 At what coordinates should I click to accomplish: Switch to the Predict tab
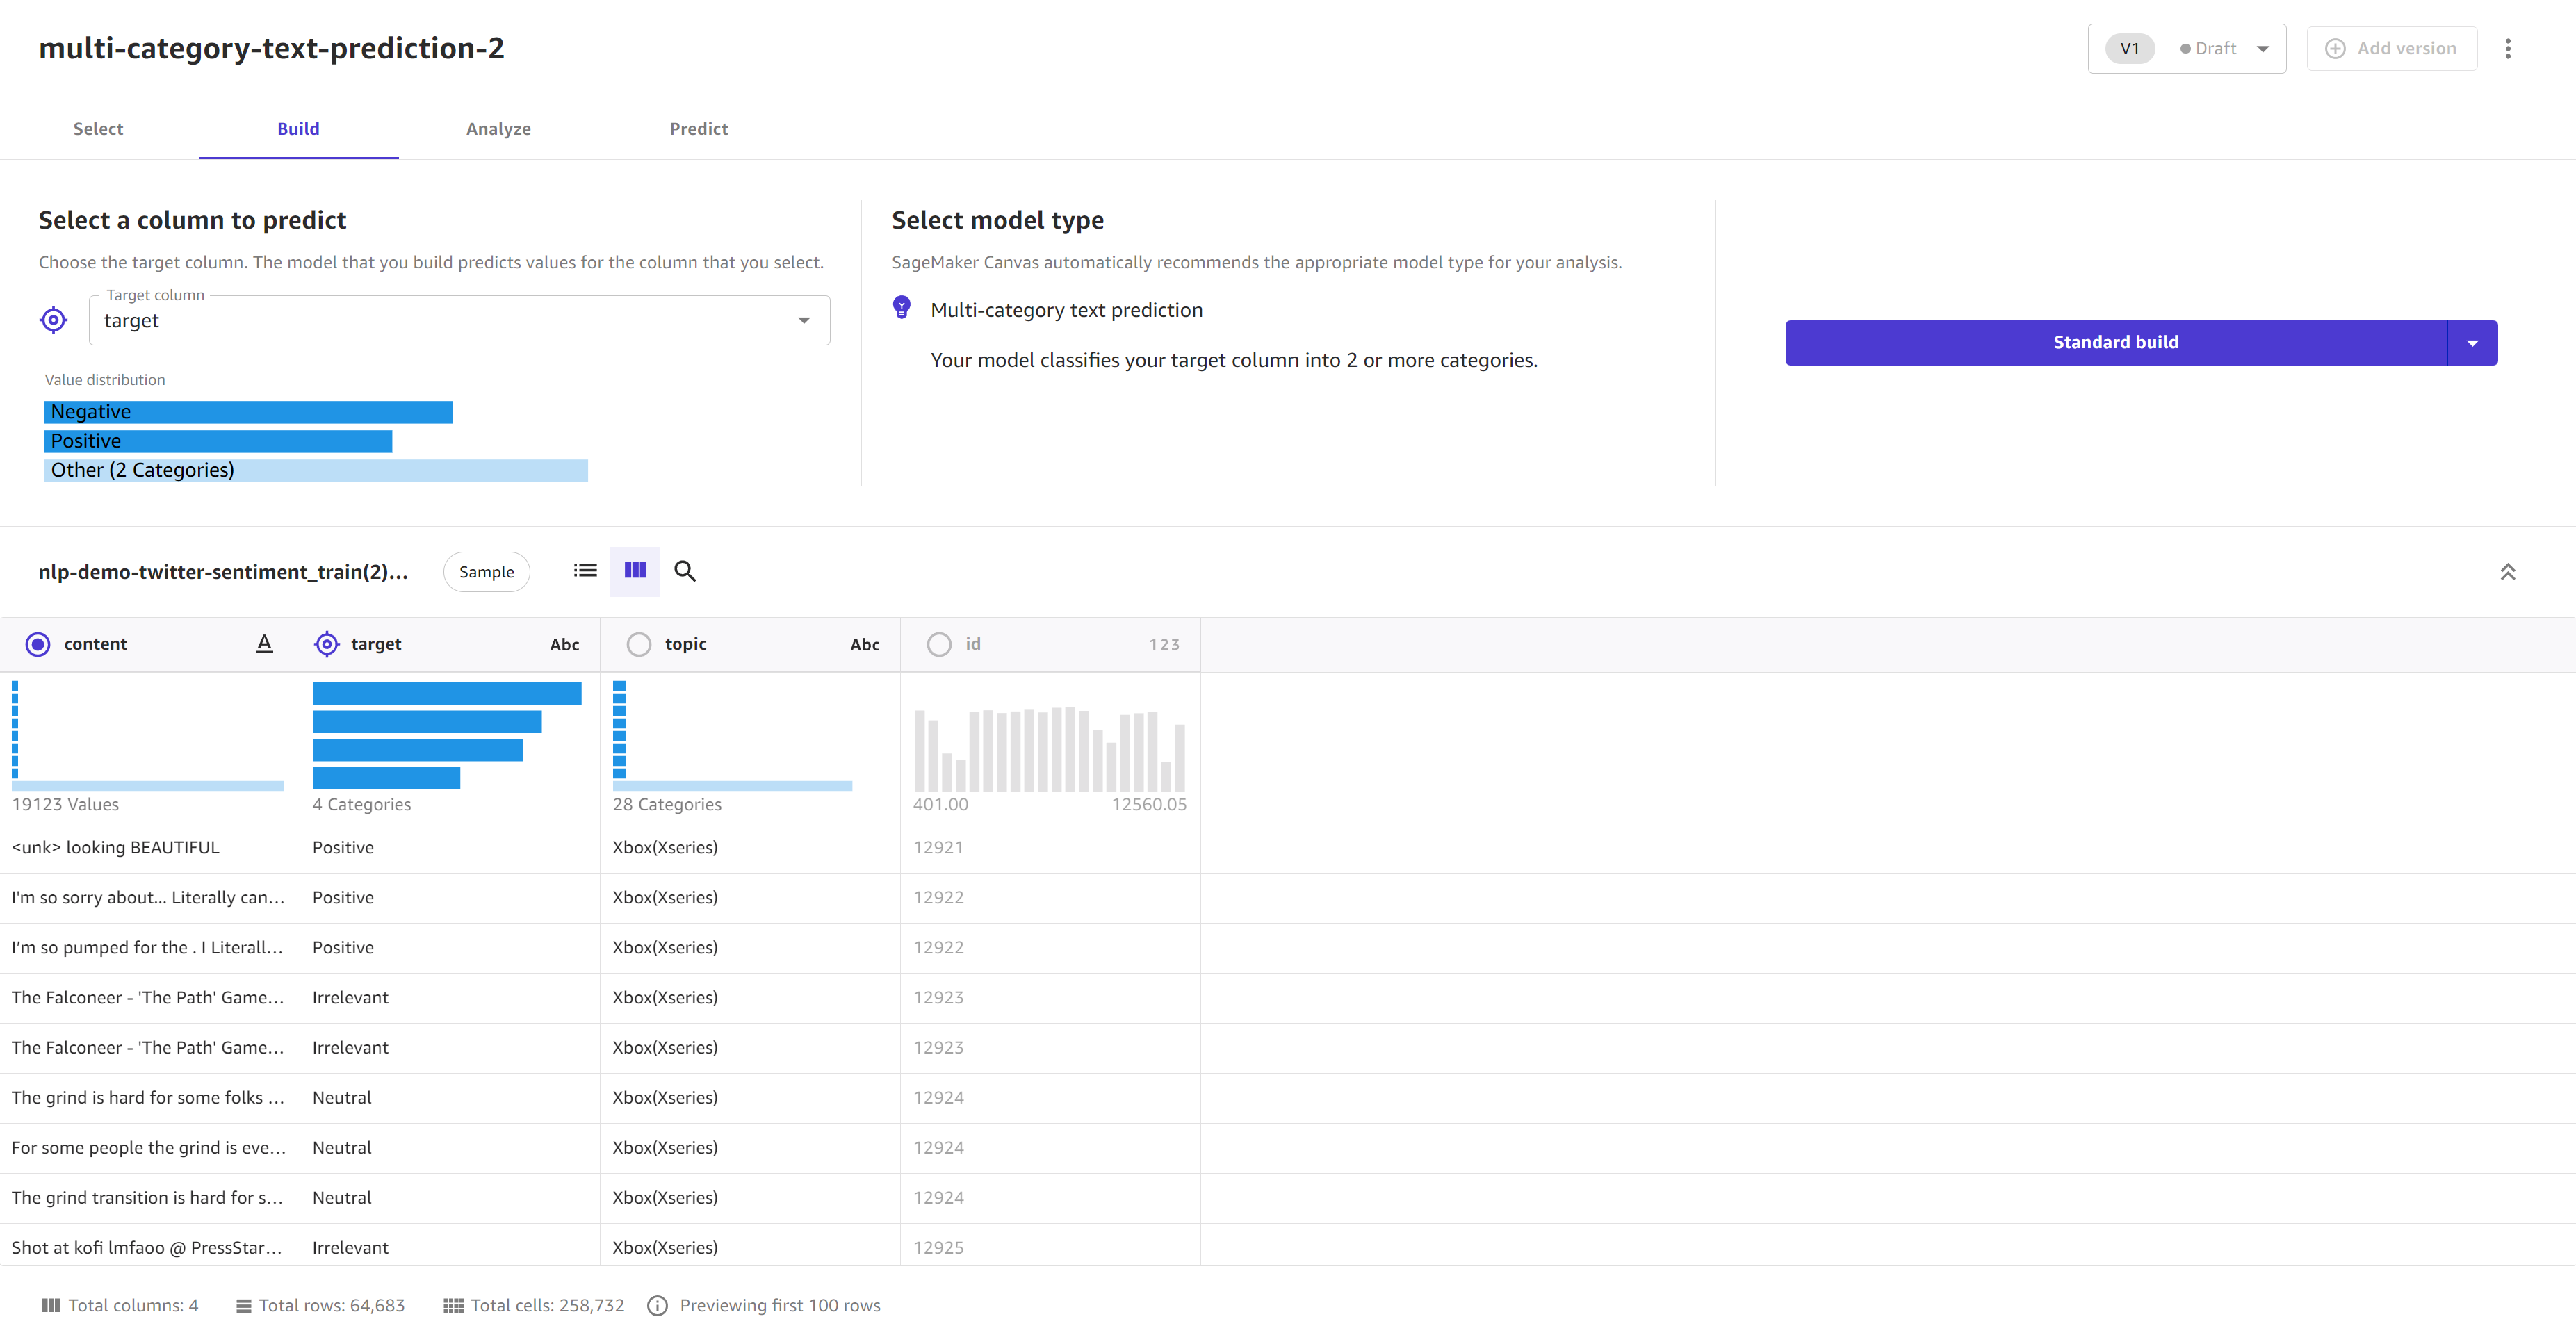(x=699, y=128)
